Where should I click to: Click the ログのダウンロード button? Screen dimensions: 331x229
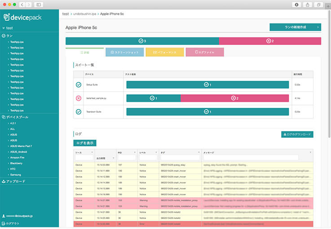click(x=297, y=134)
